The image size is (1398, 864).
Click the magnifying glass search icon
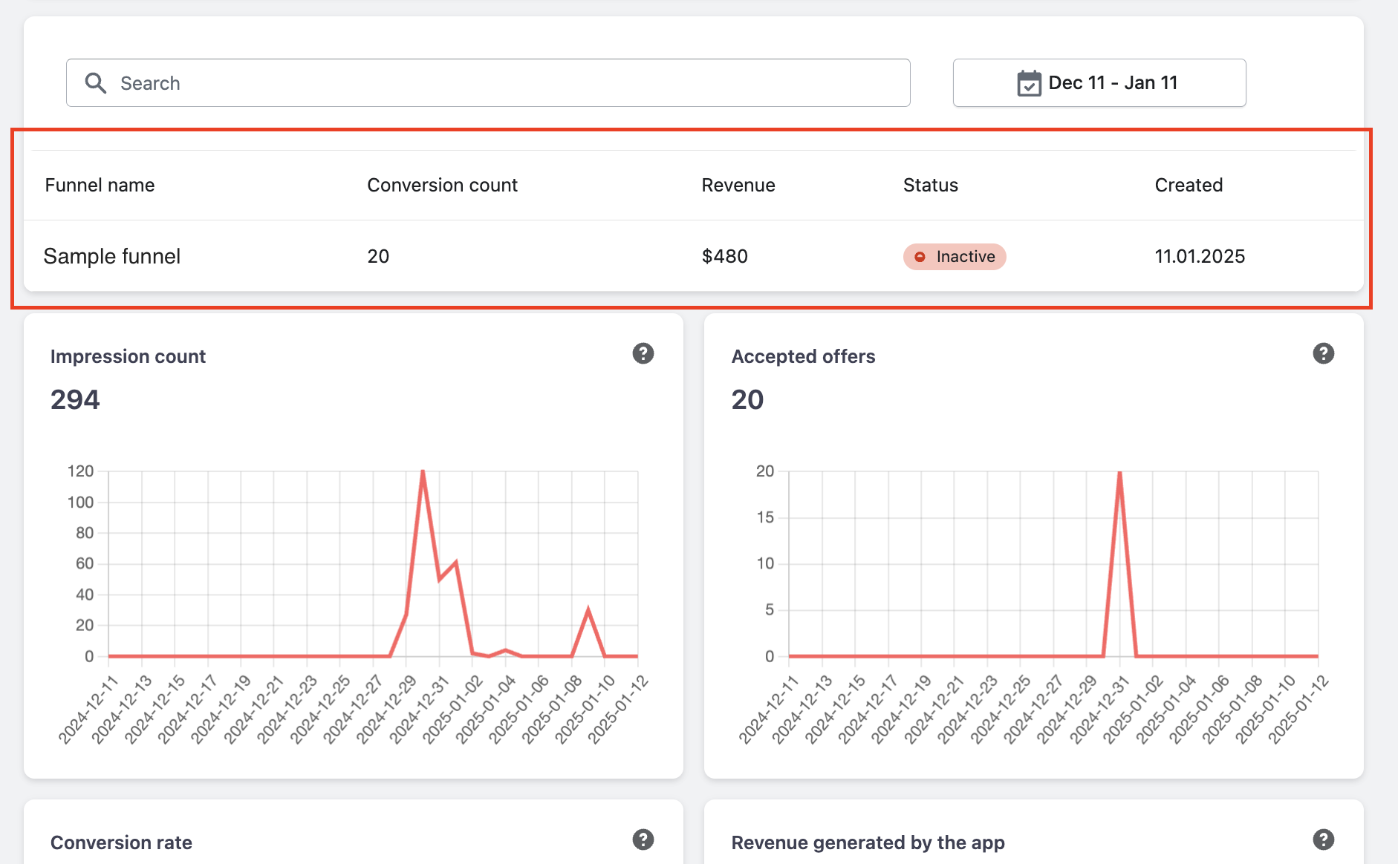tap(96, 83)
